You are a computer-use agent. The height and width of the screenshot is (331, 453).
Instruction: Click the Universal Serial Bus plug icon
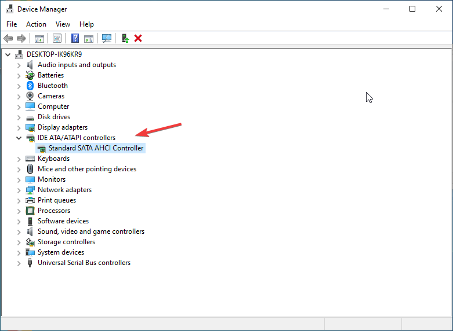30,263
